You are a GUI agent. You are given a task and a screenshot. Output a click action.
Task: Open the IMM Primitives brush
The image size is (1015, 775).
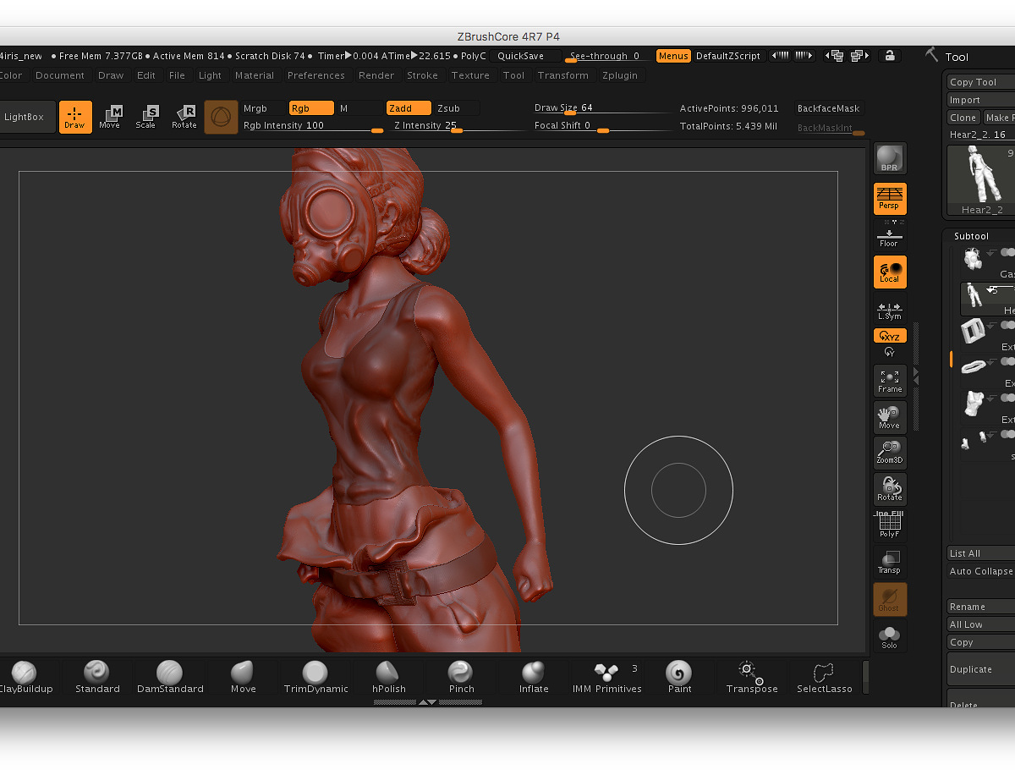[607, 677]
